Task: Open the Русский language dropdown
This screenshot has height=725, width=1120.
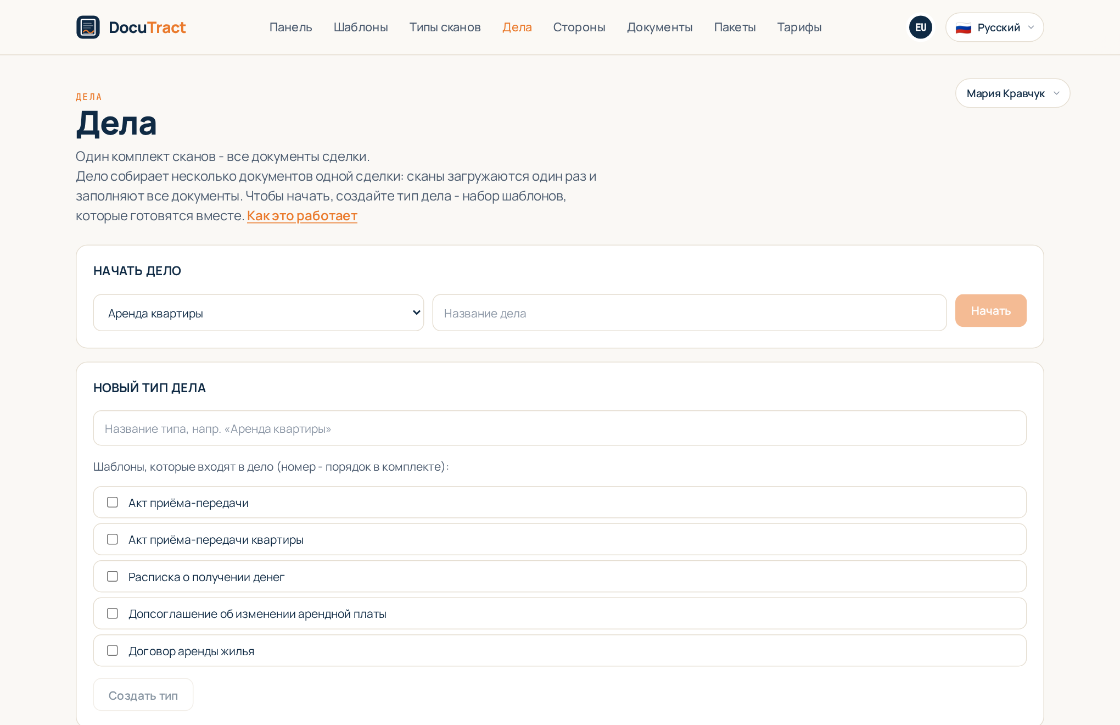Action: tap(994, 27)
